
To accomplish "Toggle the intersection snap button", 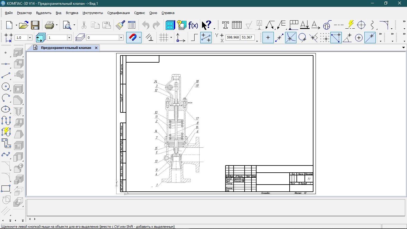I will pos(291,38).
